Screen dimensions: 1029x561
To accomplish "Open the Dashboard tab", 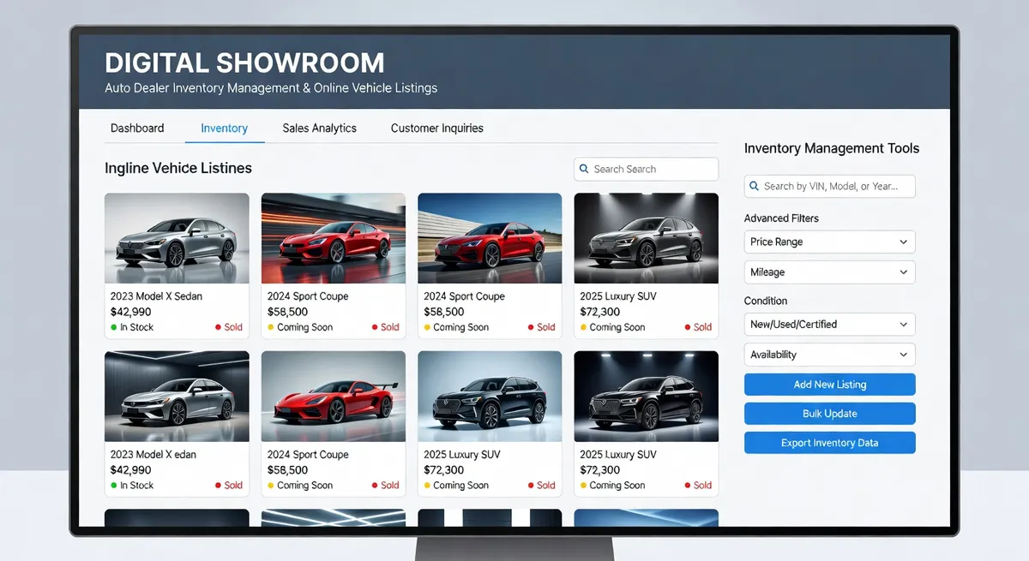I will click(137, 128).
